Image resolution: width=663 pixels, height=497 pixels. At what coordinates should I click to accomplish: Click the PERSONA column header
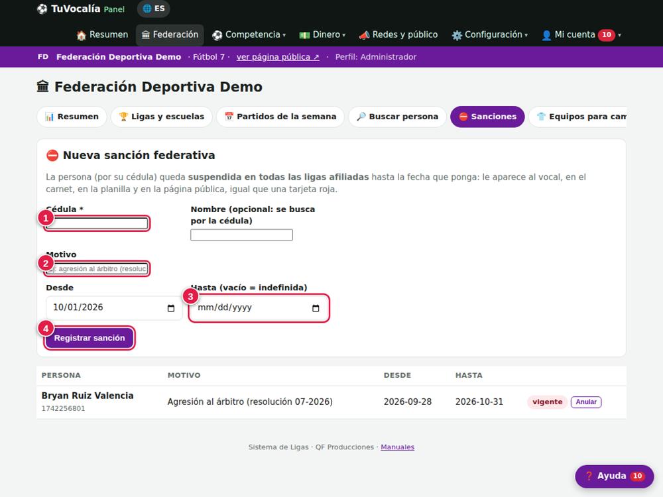coord(61,375)
